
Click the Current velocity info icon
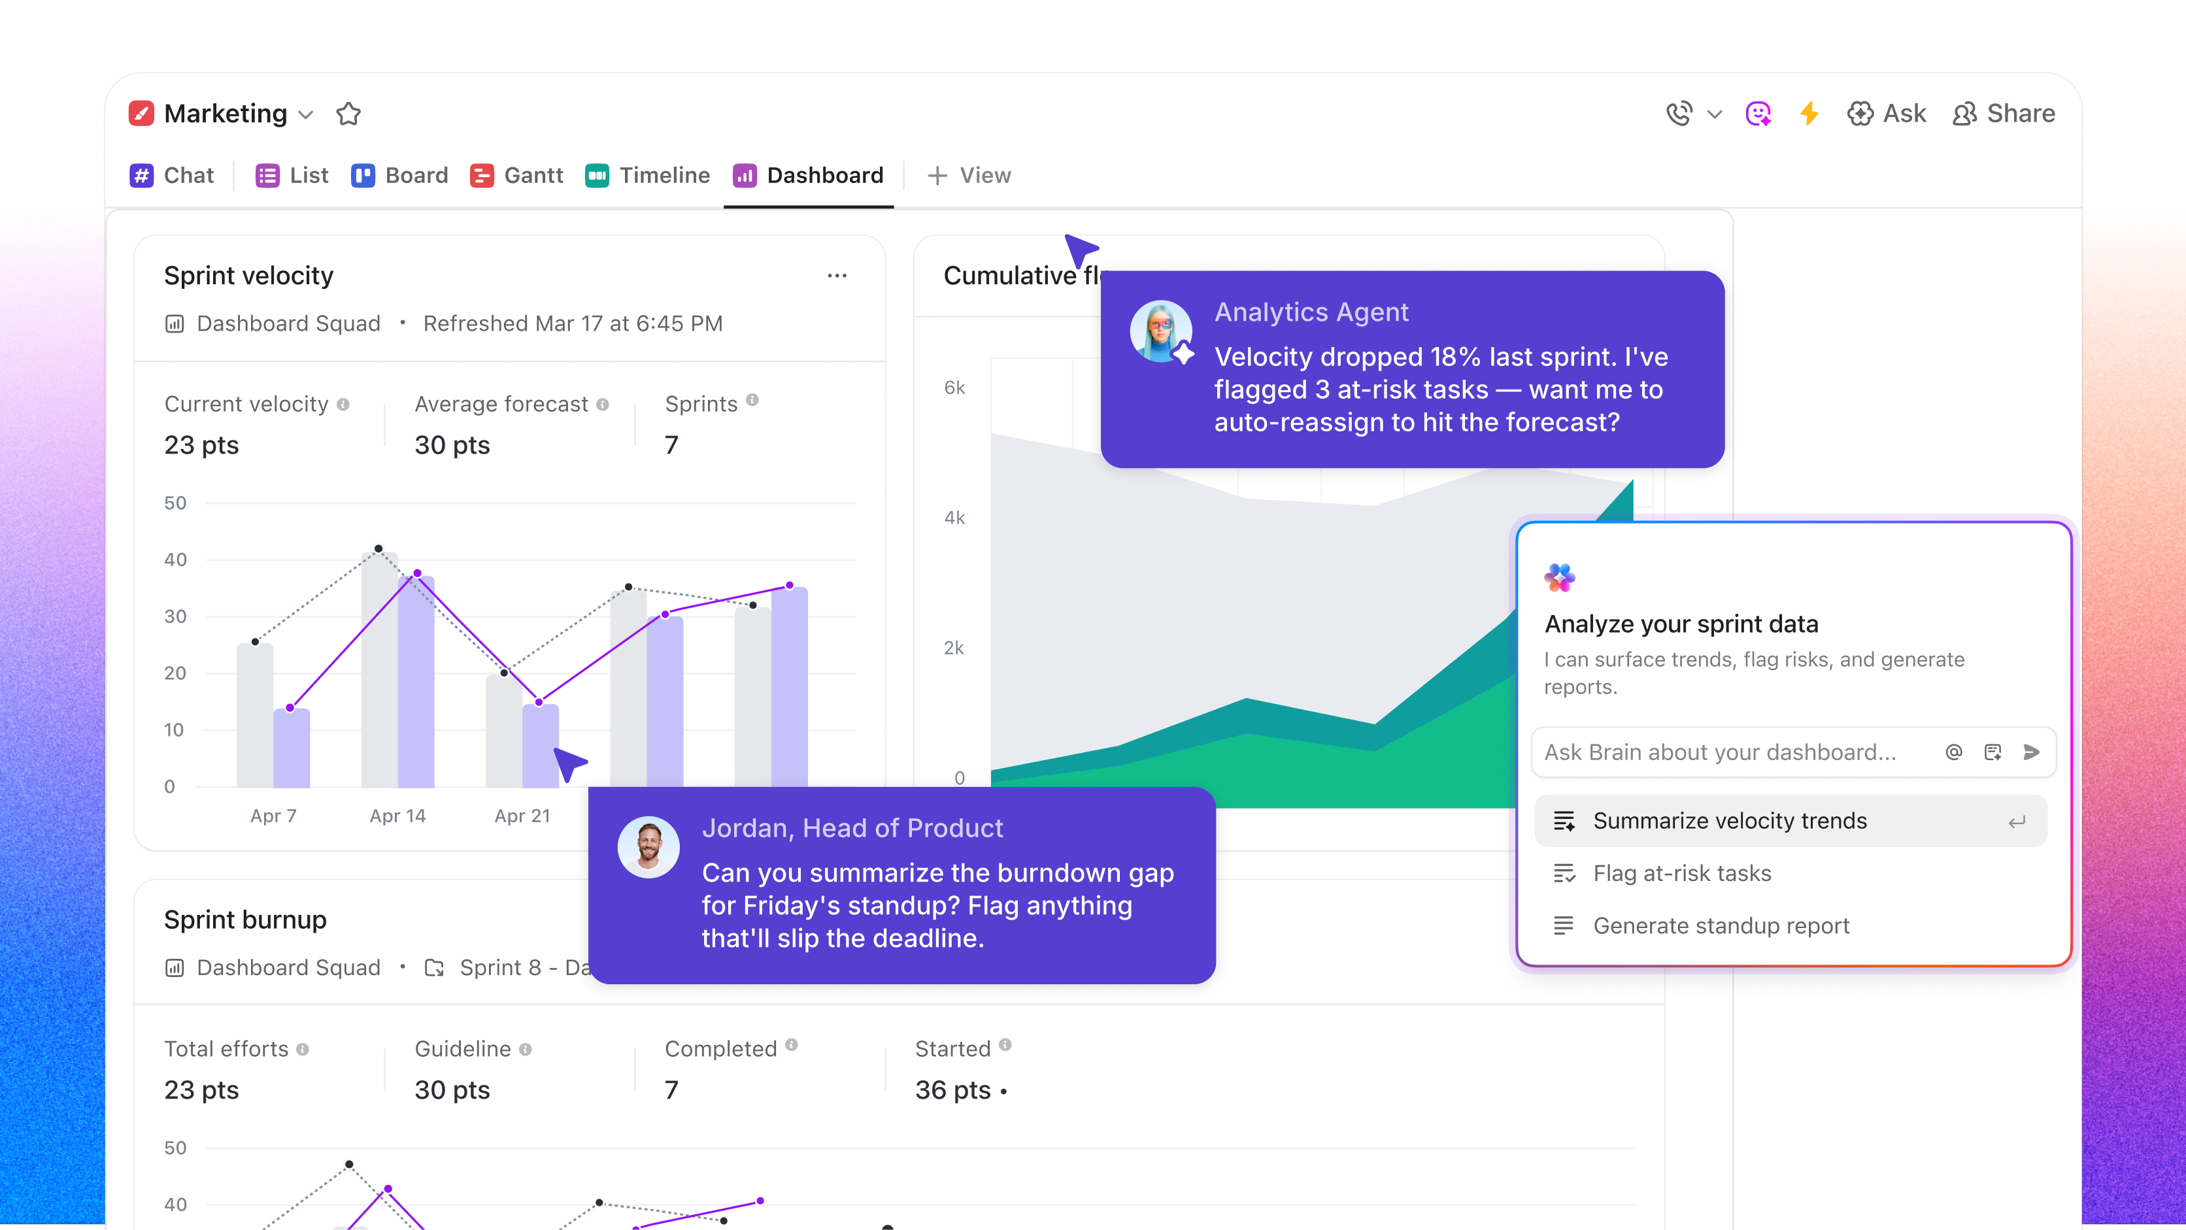click(x=343, y=405)
